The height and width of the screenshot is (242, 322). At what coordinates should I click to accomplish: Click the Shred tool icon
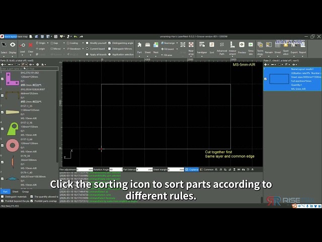point(277,45)
